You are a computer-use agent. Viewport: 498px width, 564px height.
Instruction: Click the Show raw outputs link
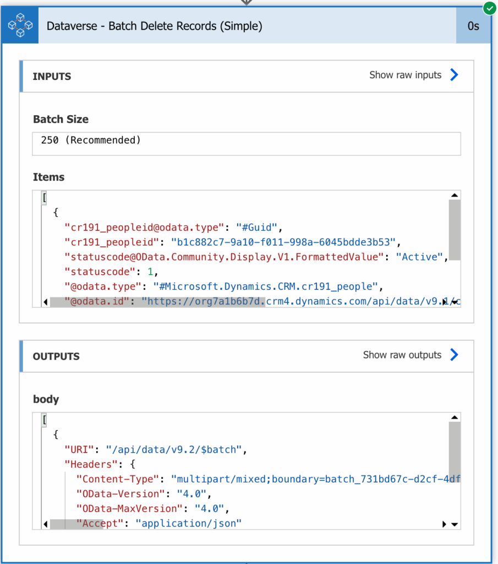(x=402, y=355)
